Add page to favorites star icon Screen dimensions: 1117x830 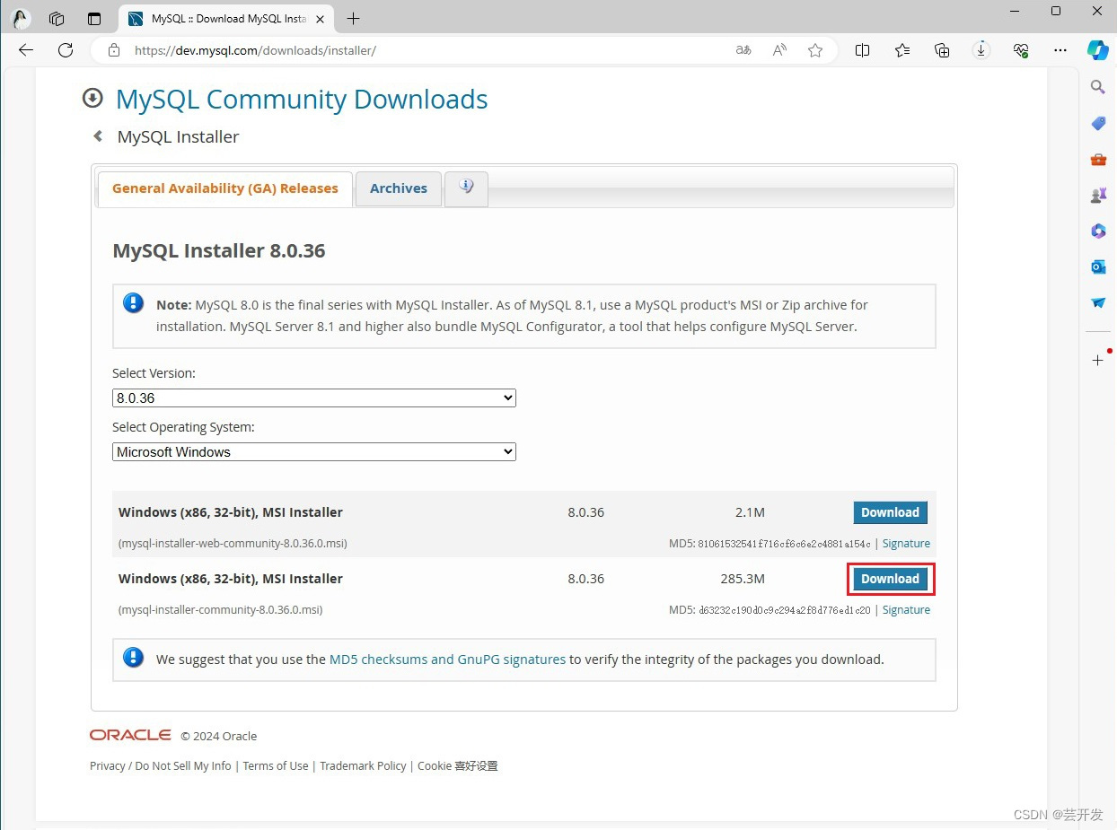click(815, 51)
